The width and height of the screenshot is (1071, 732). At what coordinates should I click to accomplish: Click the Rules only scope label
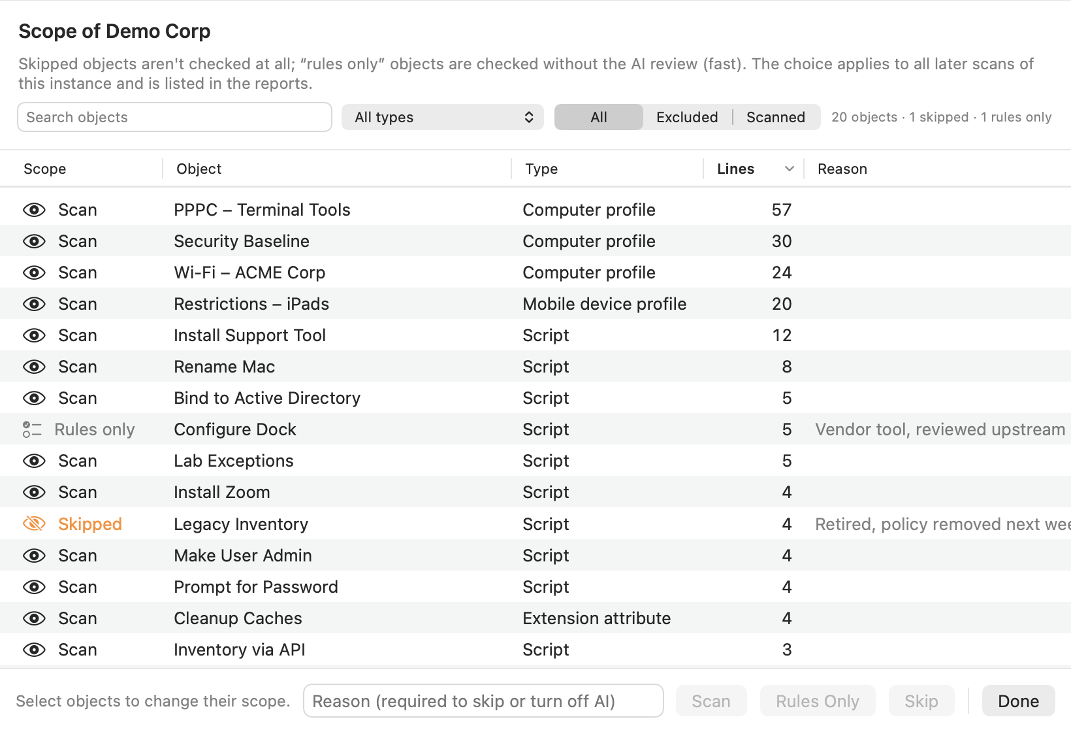[x=95, y=429]
